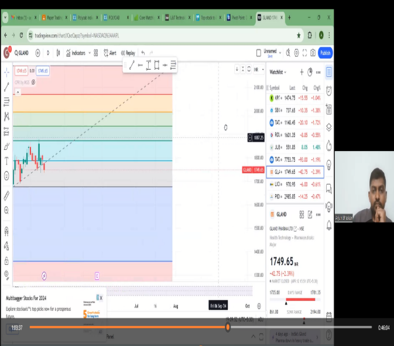
Task: Open the hotlists flame panel
Action: [329, 146]
